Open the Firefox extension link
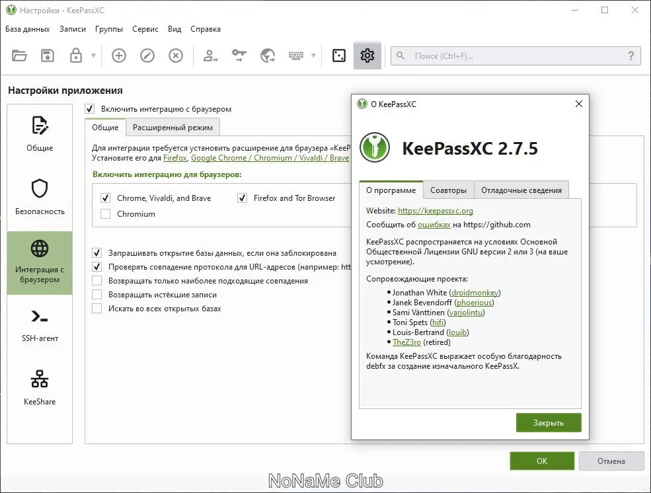Image resolution: width=651 pixels, height=493 pixels. [x=174, y=158]
